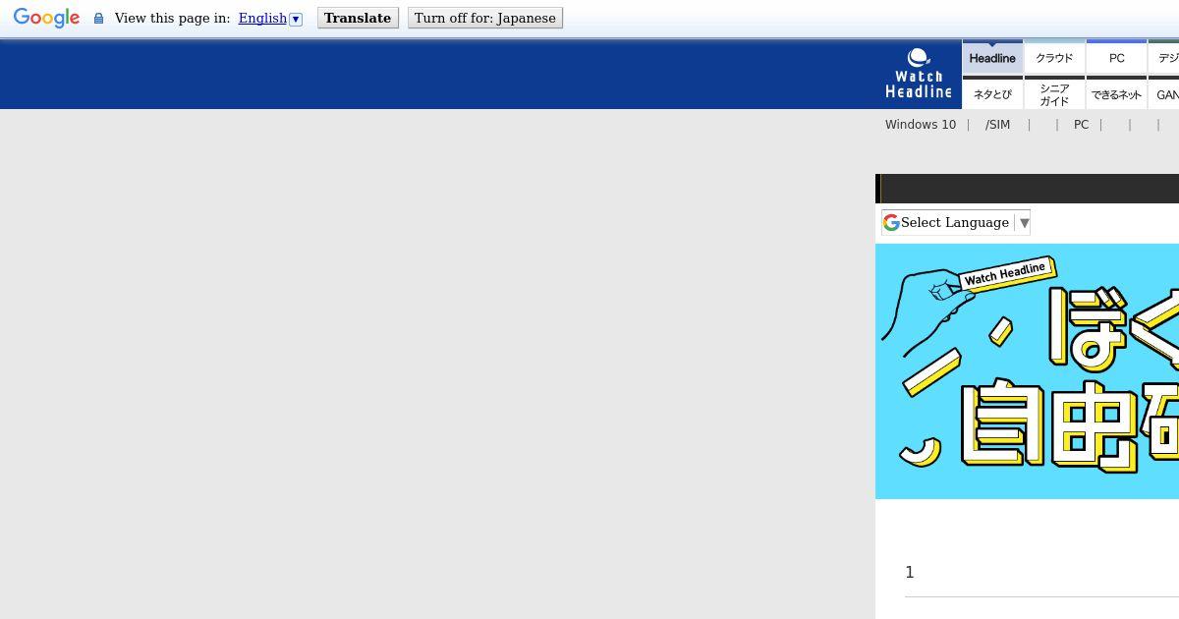
Task: Open the Select Language dropdown
Action: (956, 222)
